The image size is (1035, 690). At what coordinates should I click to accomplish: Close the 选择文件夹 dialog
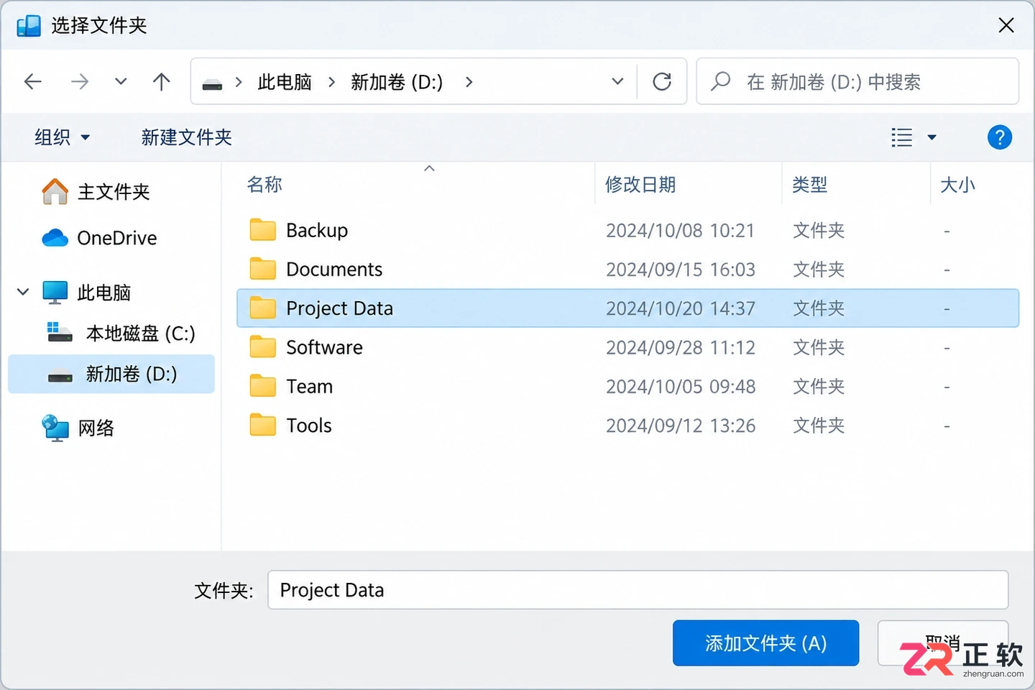[1006, 25]
